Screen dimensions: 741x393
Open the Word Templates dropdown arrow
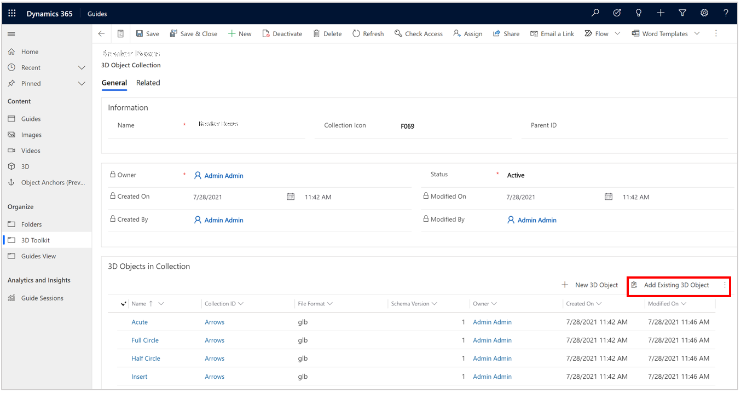click(x=697, y=33)
